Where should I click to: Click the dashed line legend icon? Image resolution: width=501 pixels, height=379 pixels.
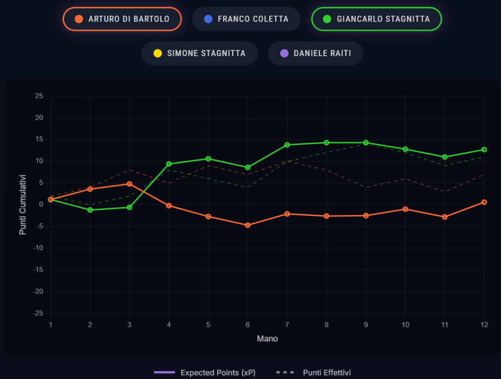tap(285, 373)
